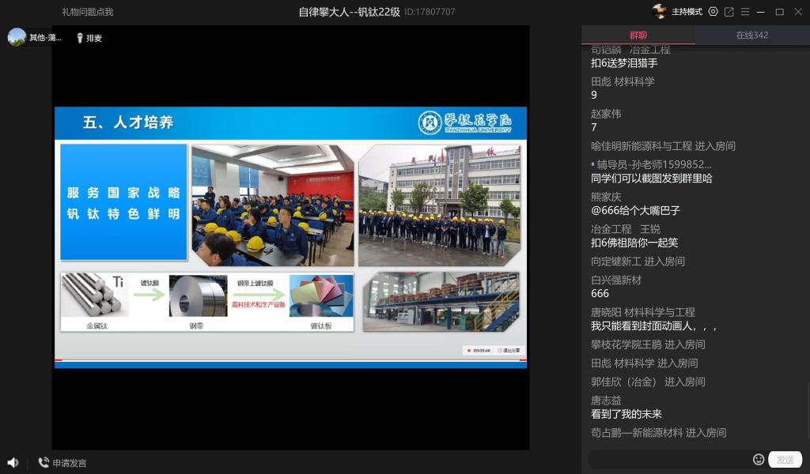810x474 pixels.
Task: Click the 申请发言 phone icon
Action: point(44,463)
